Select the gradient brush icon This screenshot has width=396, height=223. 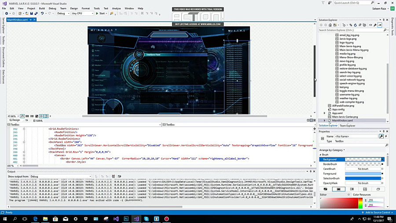(x=352, y=189)
